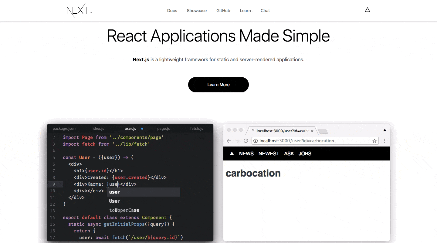Select the user.js editor tab
The image size is (437, 243).
click(130, 129)
